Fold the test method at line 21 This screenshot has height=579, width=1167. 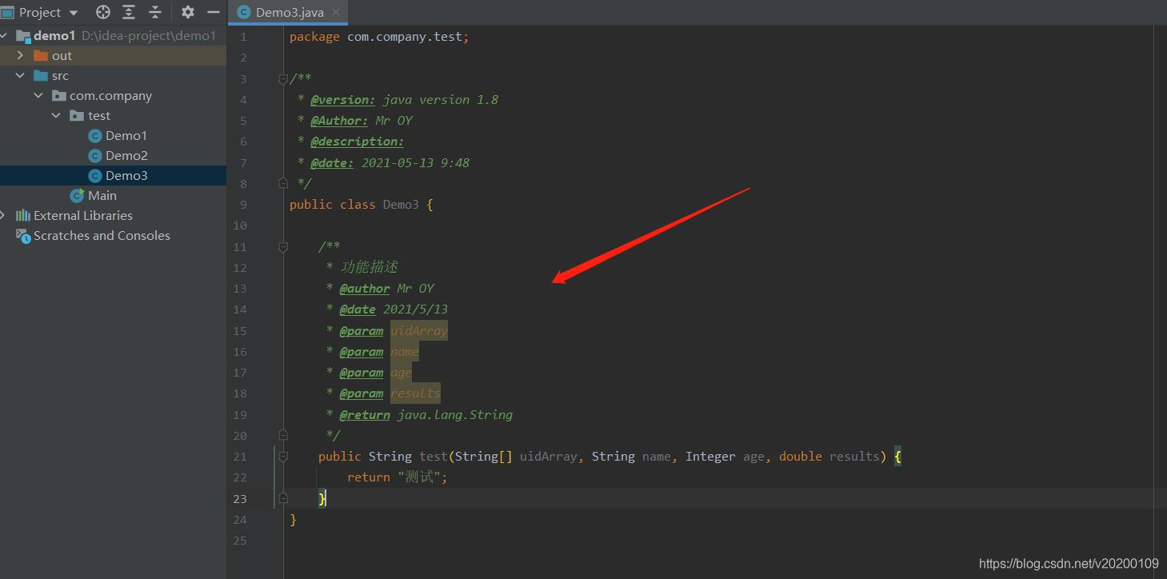point(282,457)
